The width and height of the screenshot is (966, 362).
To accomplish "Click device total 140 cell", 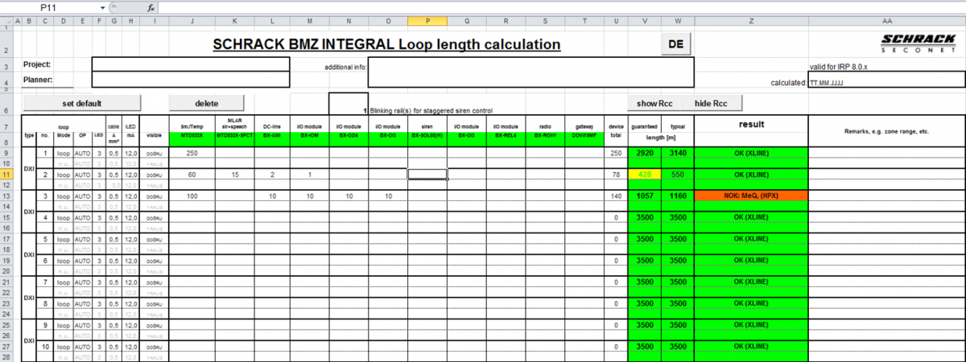I will tap(617, 196).
